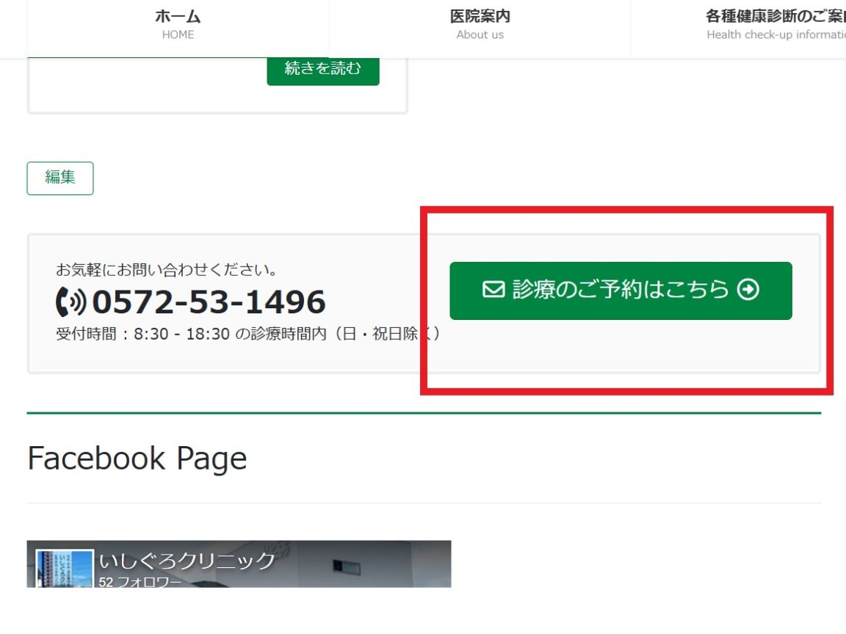846x634 pixels.
Task: Click the telephone handset icon
Action: pyautogui.click(x=70, y=302)
